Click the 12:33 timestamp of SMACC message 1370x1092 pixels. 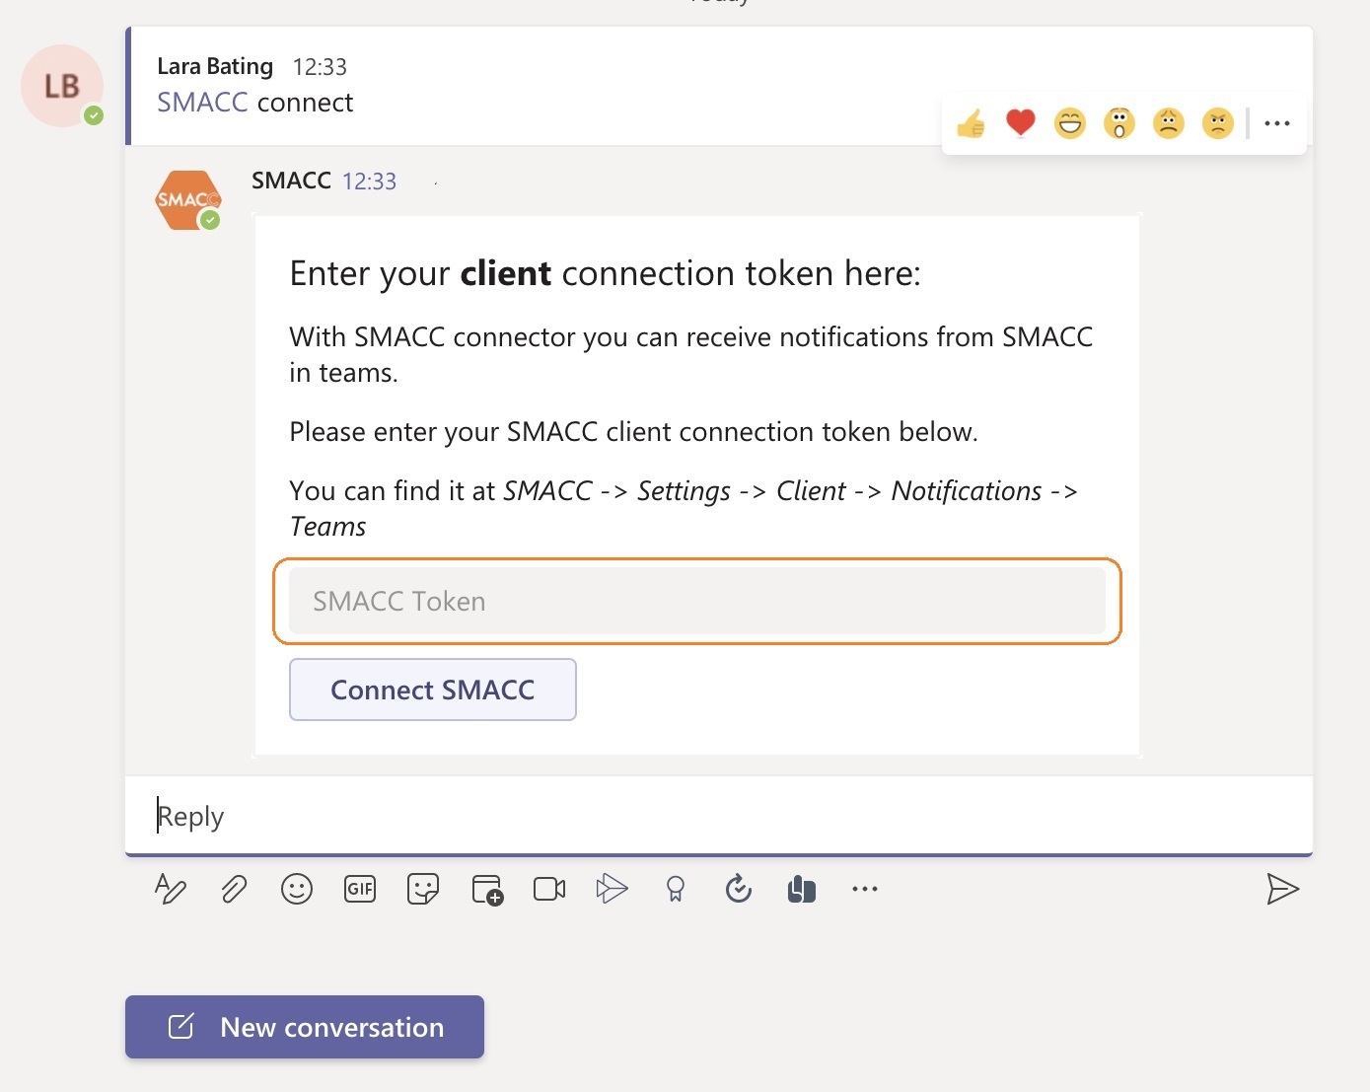point(369,182)
